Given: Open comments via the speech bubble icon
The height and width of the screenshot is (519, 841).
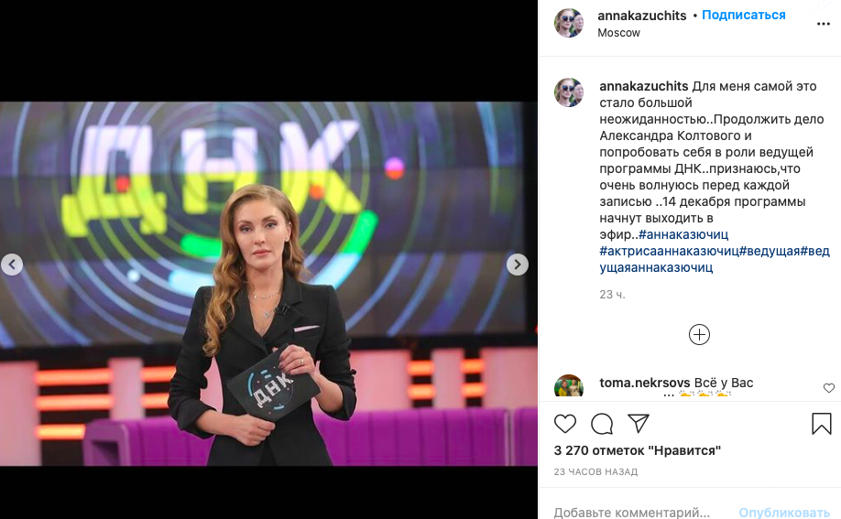Looking at the screenshot, I should (602, 424).
